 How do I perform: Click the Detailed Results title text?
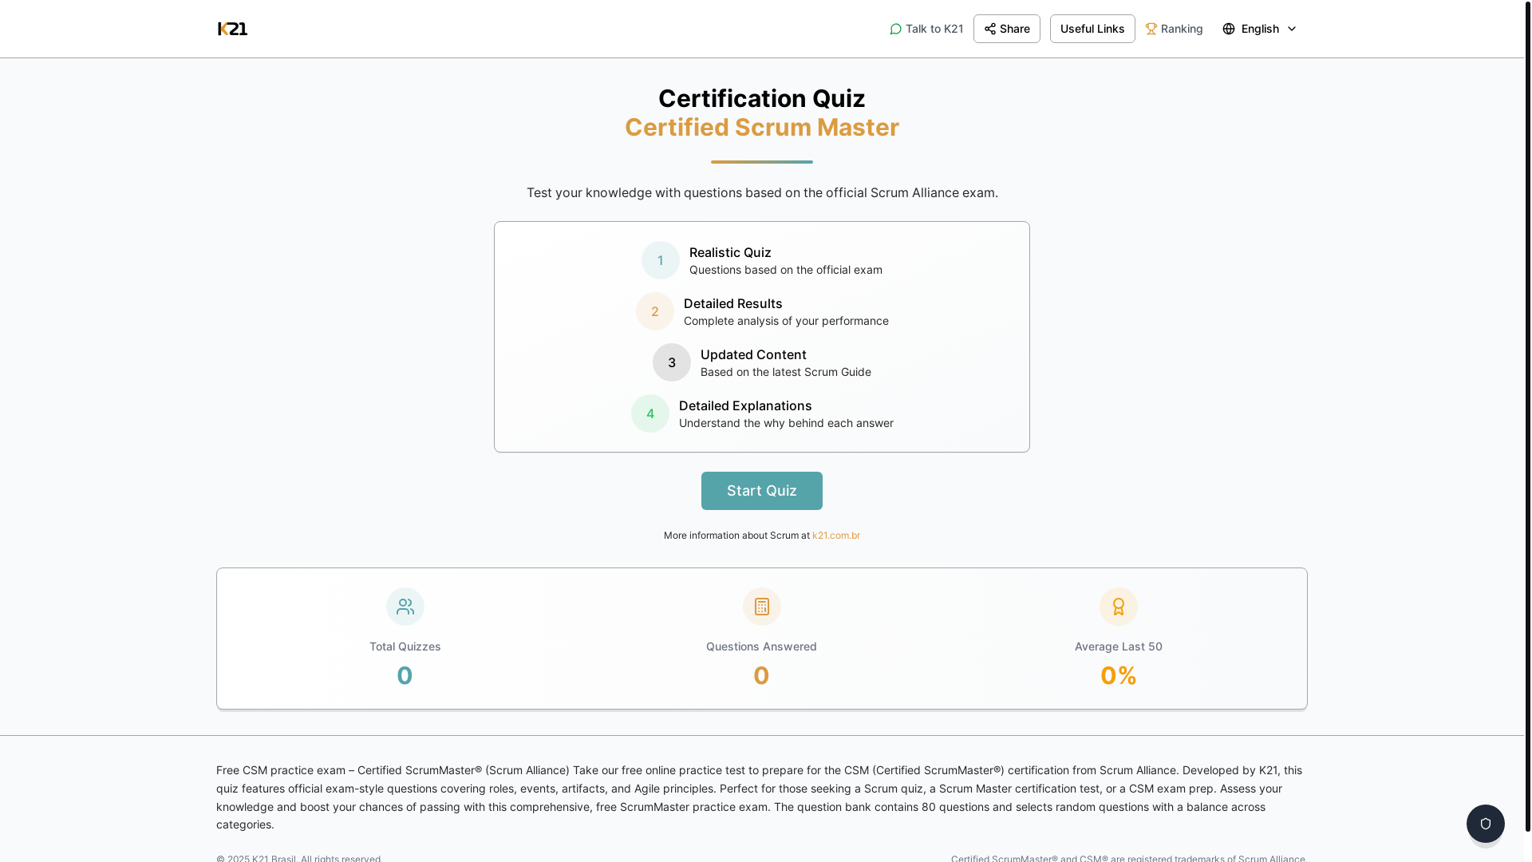tap(732, 303)
